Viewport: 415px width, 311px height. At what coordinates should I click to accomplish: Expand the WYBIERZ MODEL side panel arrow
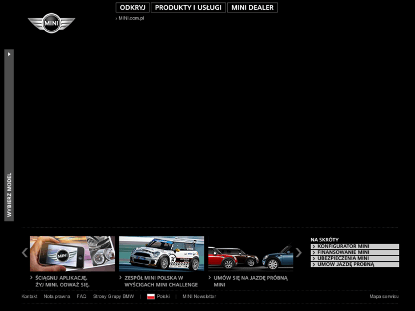(9, 54)
